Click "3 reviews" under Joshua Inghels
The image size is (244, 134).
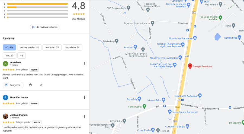click(x=14, y=118)
